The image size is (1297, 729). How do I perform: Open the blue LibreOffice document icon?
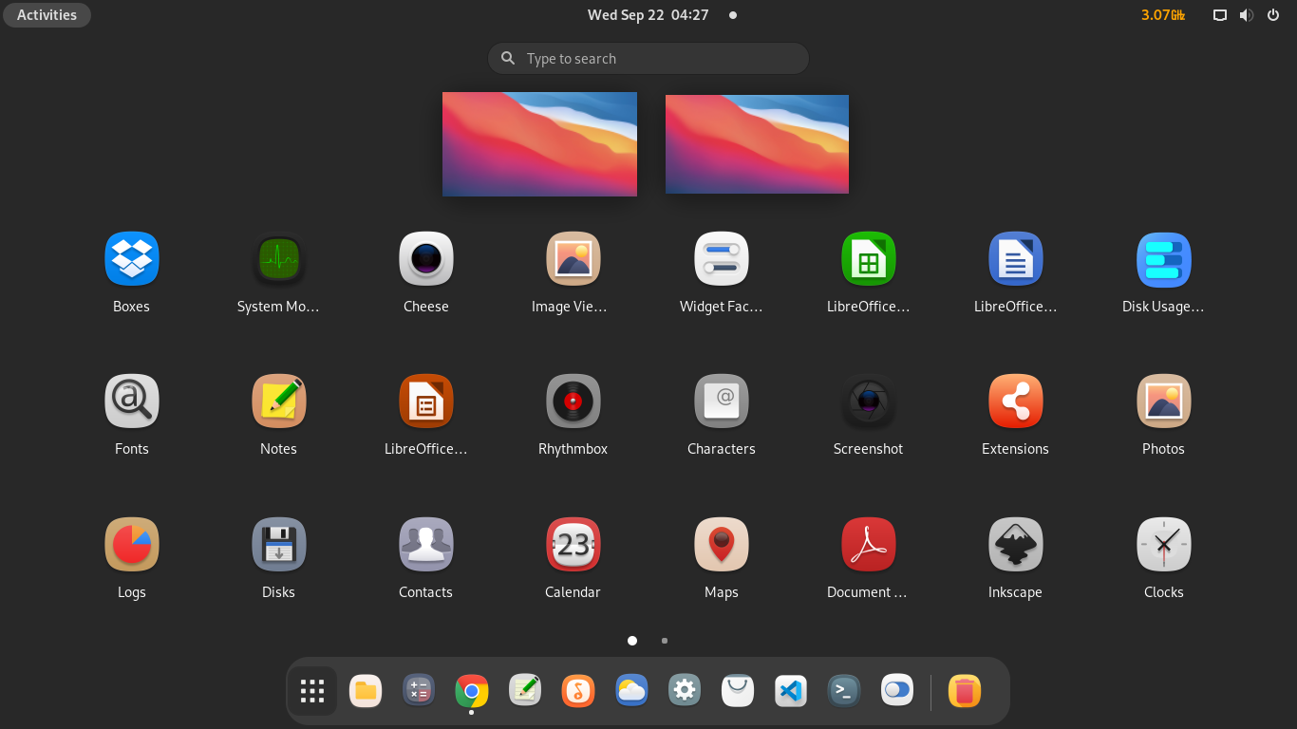[x=1015, y=259]
